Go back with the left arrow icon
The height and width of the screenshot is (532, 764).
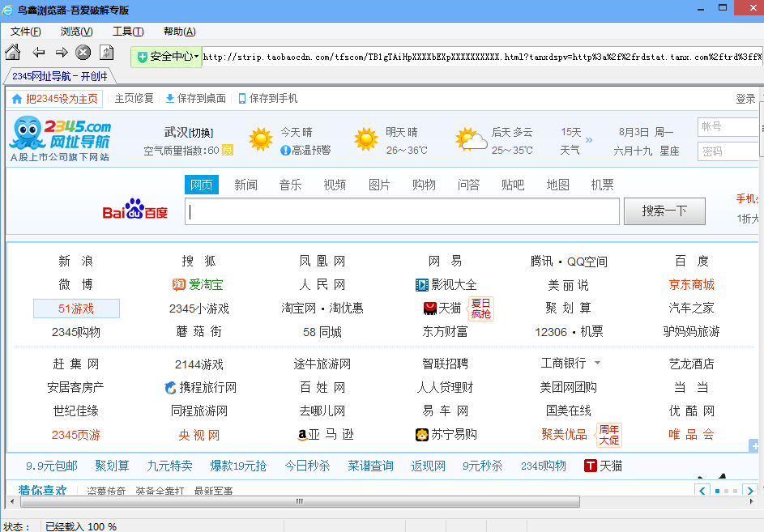38,53
